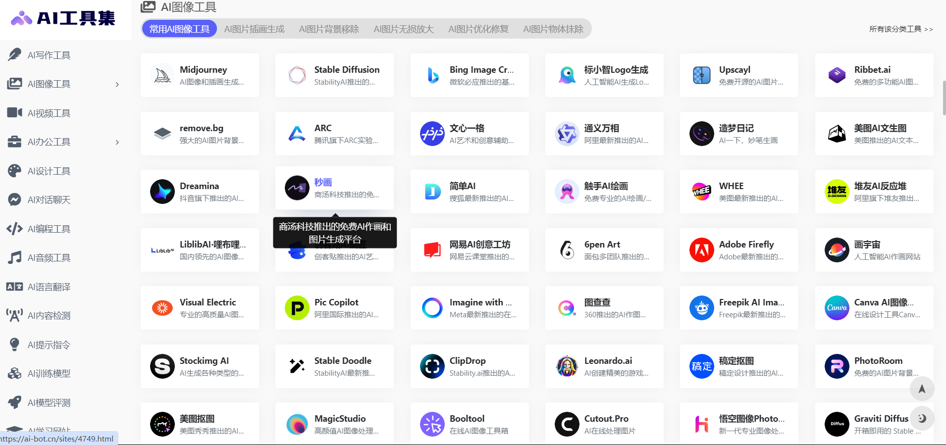Click the Ribbet.ai purple icon
The height and width of the screenshot is (445, 946).
pyautogui.click(x=837, y=75)
